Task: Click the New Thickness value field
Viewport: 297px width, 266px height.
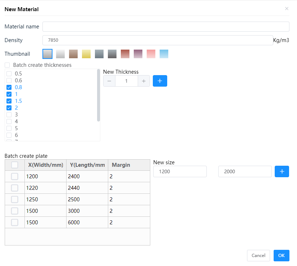Action: (x=126, y=81)
